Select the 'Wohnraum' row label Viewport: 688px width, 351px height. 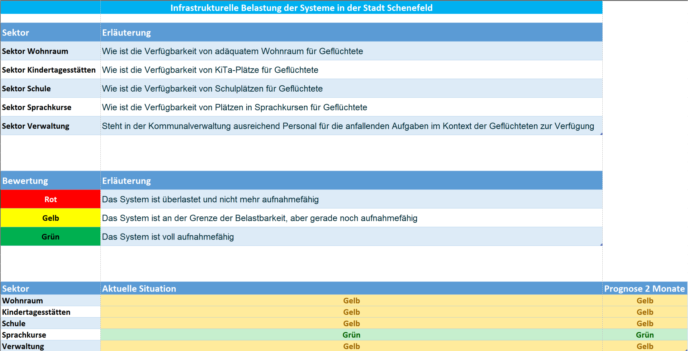point(51,300)
